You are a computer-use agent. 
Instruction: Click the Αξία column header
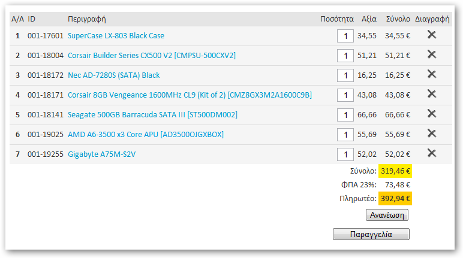pyautogui.click(x=369, y=19)
